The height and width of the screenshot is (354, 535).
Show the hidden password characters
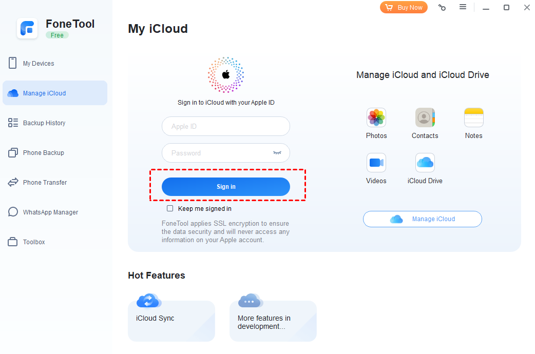pos(277,153)
